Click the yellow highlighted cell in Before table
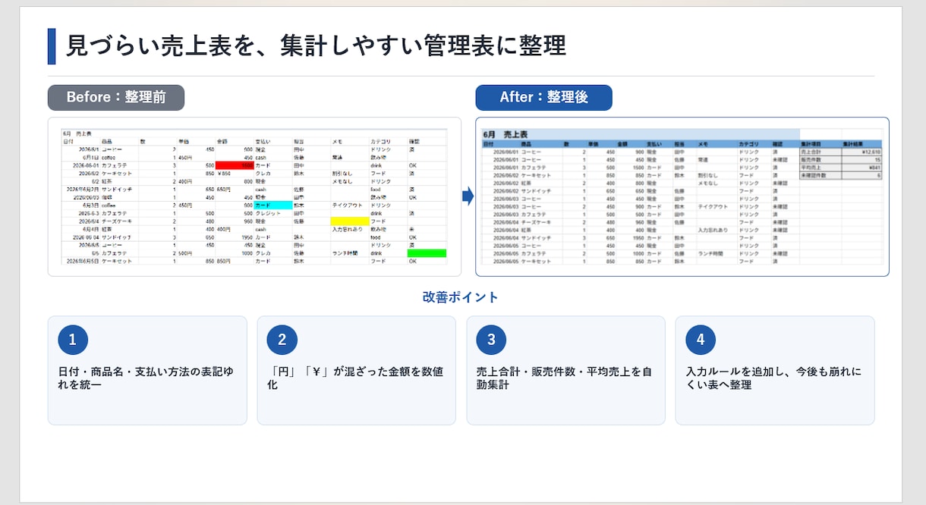 tap(349, 221)
